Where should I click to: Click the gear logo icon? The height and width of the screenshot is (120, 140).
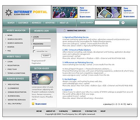pyautogui.click(x=8, y=13)
